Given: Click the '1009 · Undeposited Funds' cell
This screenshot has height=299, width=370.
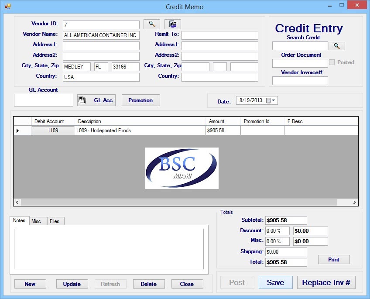Looking at the screenshot, I should point(140,130).
